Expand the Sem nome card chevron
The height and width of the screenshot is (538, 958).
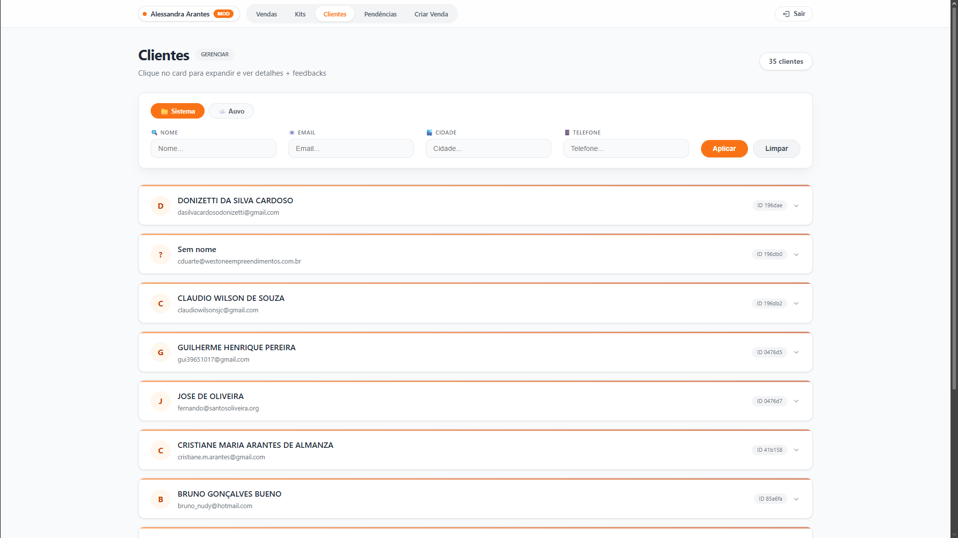(x=796, y=255)
